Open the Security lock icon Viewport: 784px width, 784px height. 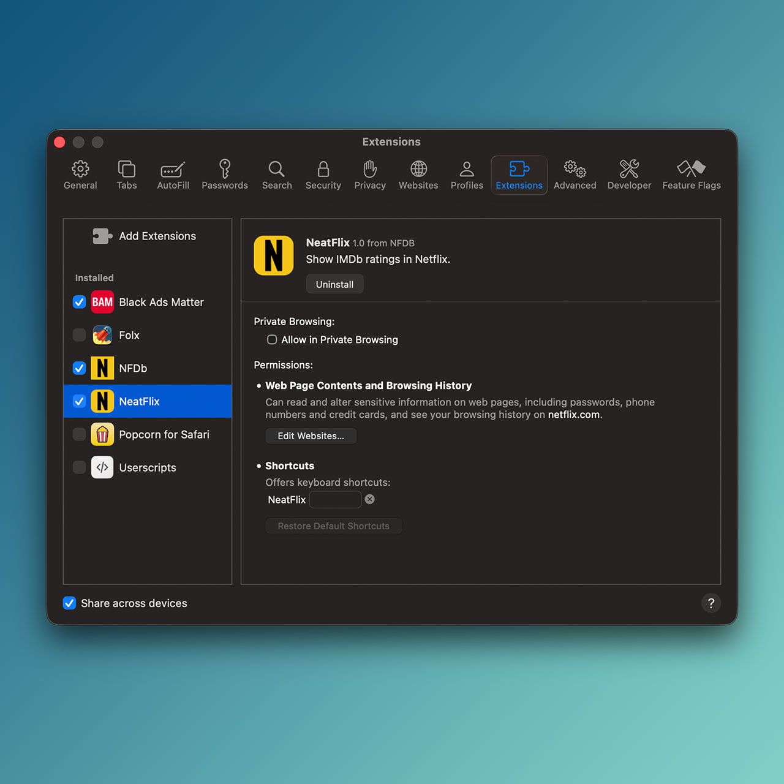pyautogui.click(x=323, y=168)
